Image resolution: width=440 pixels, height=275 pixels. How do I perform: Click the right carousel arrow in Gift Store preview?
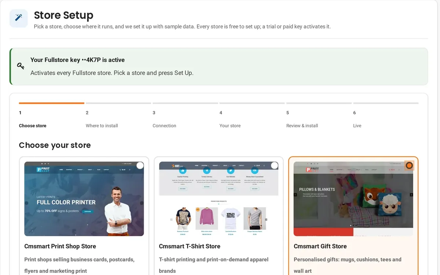pos(411,195)
